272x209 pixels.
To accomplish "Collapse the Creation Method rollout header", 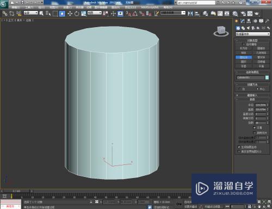I will 252,84.
